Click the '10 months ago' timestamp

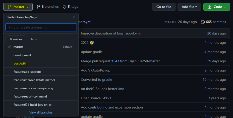point(214,79)
